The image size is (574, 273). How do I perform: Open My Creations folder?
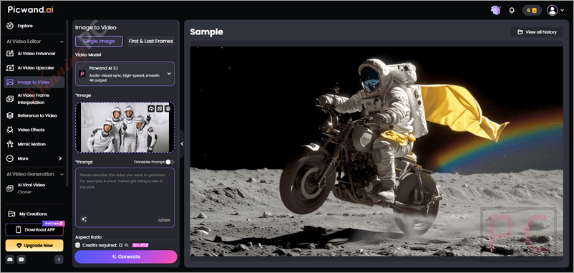(27, 214)
